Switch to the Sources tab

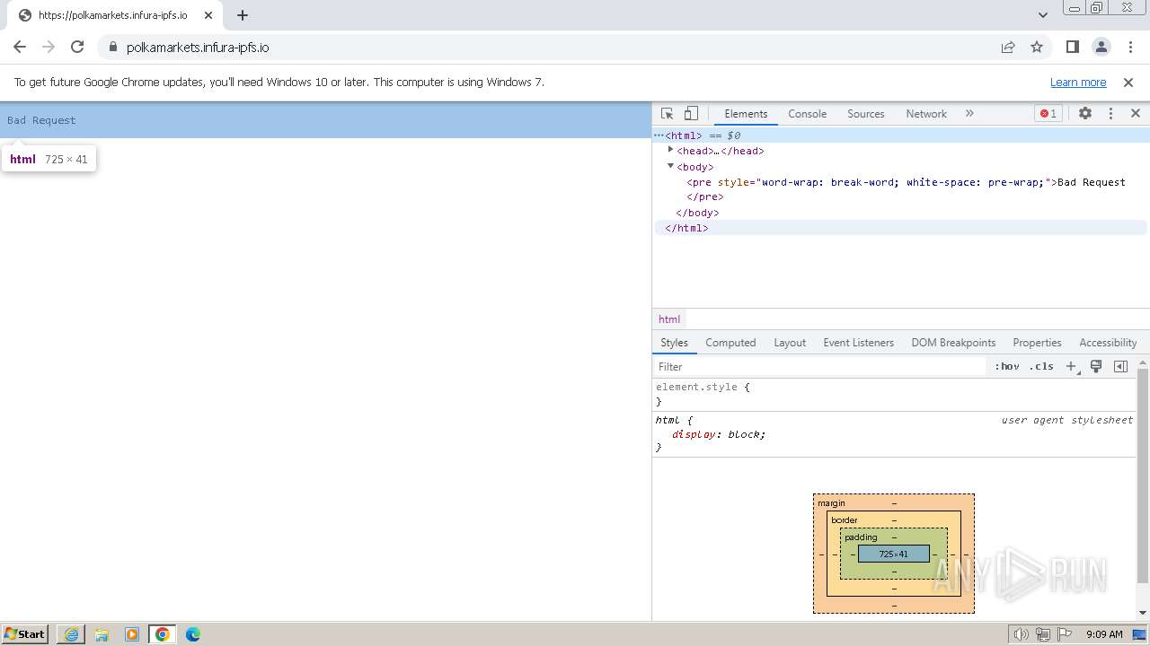866,114
